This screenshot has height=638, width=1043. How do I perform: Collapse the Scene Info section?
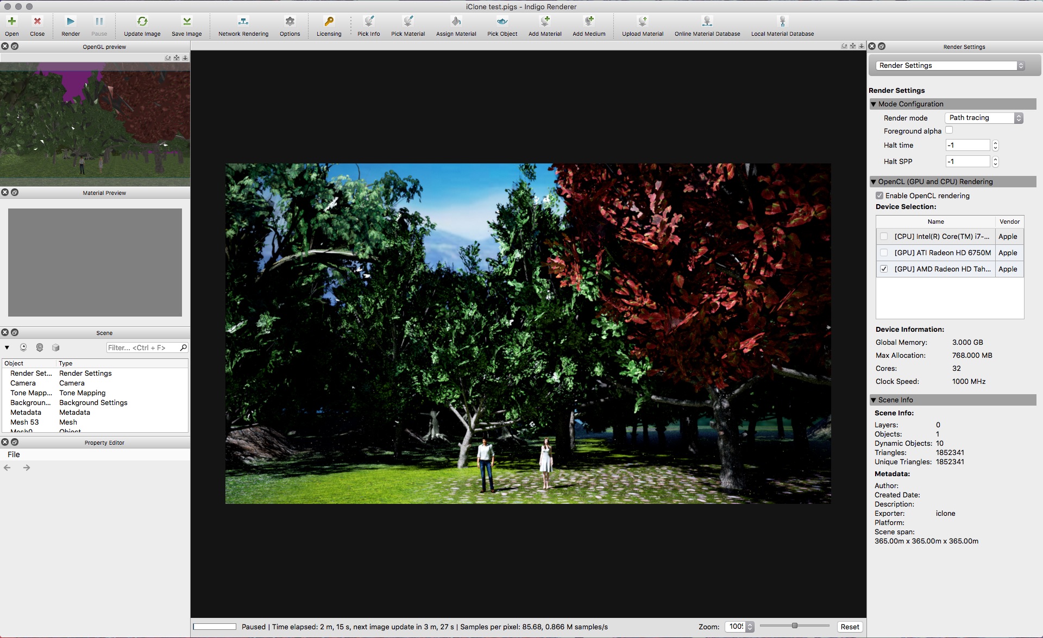click(x=874, y=400)
